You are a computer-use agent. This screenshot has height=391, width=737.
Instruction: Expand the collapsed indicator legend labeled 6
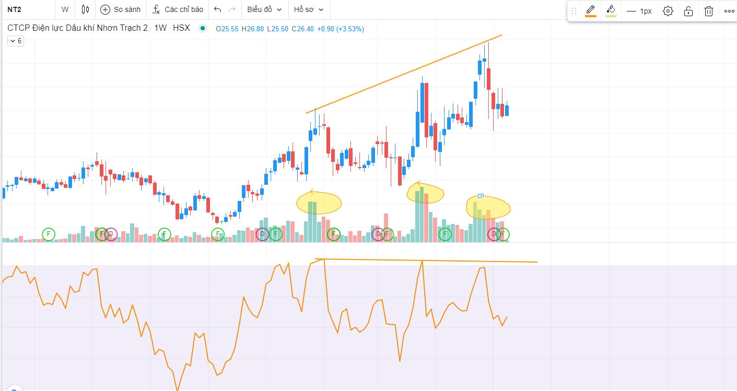[16, 41]
